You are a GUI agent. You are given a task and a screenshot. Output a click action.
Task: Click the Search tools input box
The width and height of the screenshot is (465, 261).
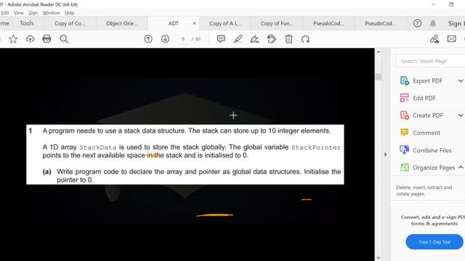(x=431, y=61)
